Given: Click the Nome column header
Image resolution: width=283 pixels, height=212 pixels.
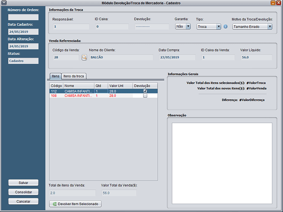Looking at the screenshot, I should [79, 86].
